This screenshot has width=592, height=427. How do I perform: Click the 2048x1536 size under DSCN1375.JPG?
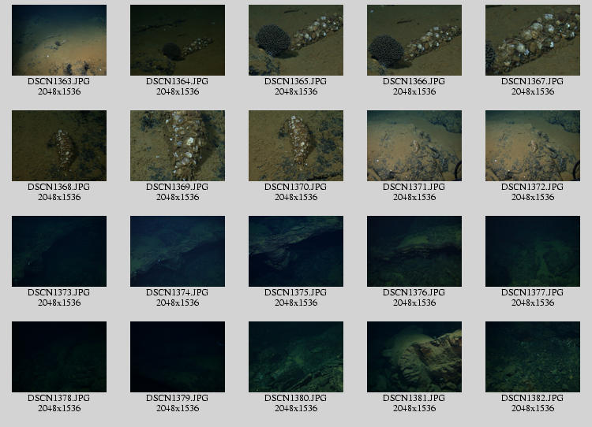point(296,303)
